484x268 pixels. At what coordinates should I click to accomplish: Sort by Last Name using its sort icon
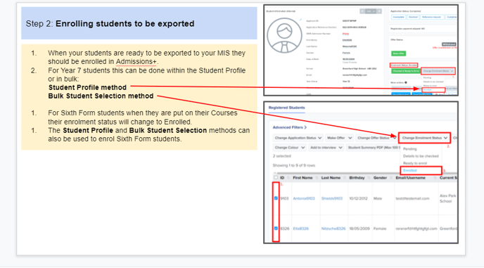345,178
